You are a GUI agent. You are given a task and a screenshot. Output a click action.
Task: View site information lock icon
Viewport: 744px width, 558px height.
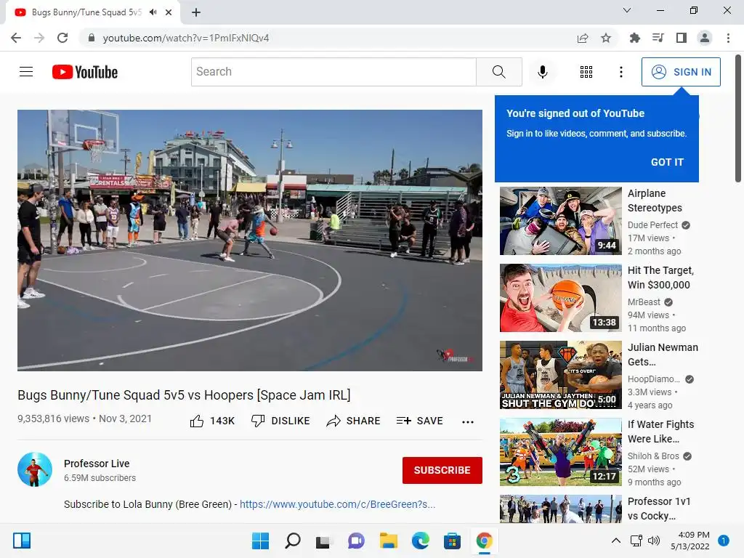91,38
